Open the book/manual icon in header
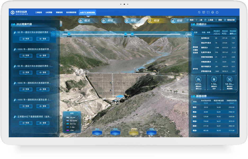Viewport: 248px width, 159px height. click(x=204, y=12)
